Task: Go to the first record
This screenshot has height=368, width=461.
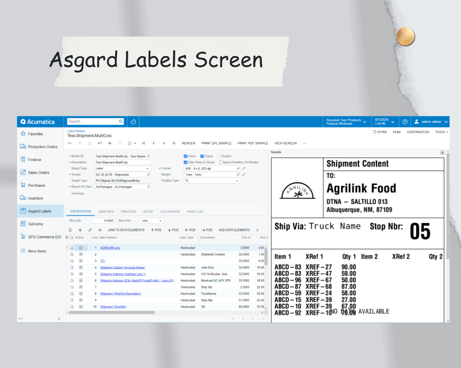Action: pos(144,143)
